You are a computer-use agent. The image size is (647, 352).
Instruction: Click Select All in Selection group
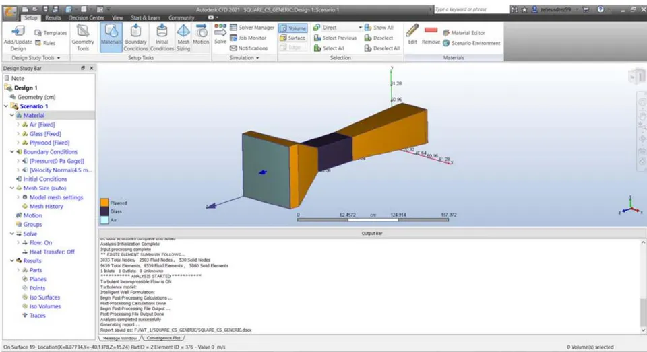[x=329, y=48]
